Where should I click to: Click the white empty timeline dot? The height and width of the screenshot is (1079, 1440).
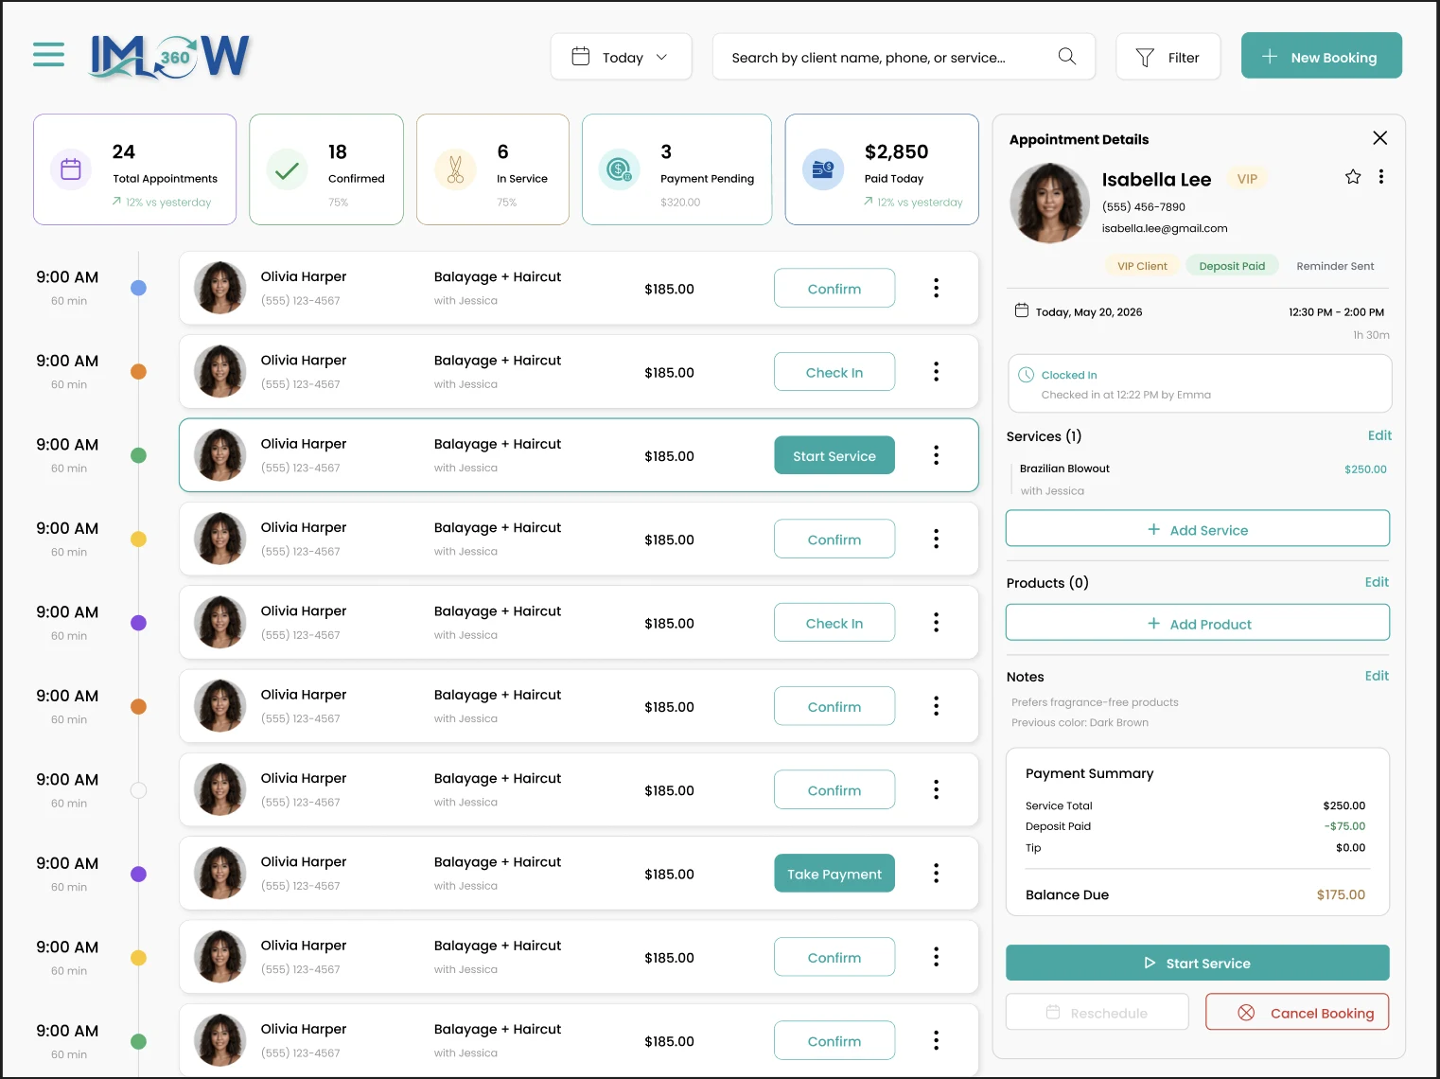pyautogui.click(x=138, y=790)
